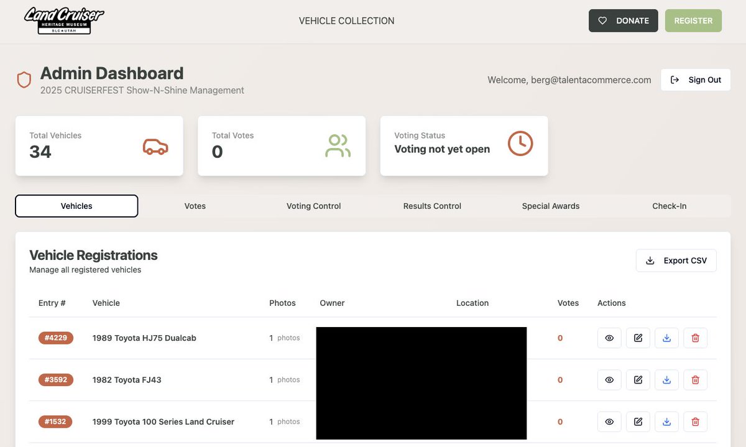The width and height of the screenshot is (746, 447).
Task: Click the #4229 entry badge
Action: coord(56,338)
